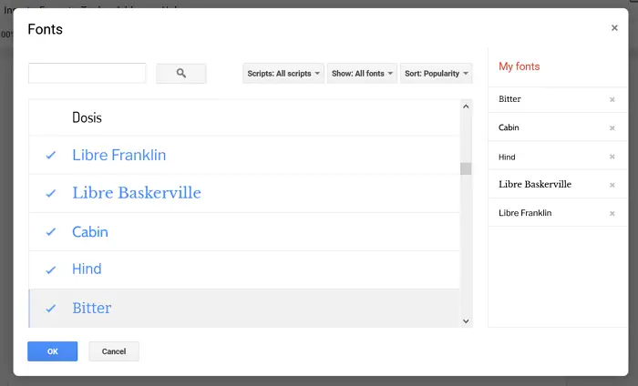Click the font search text field

(x=87, y=73)
